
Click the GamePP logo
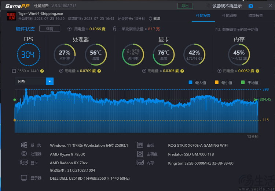(x=17, y=6)
